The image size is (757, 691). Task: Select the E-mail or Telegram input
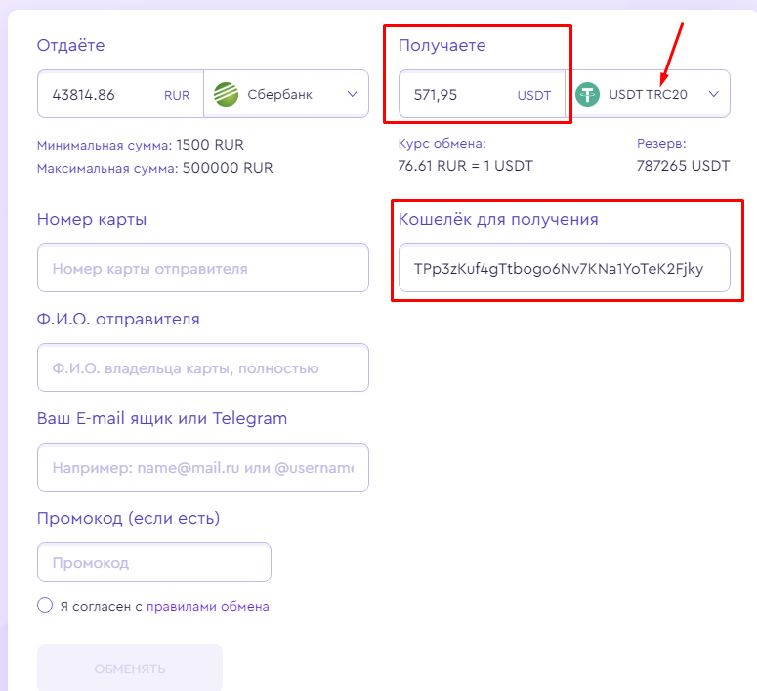tap(202, 467)
